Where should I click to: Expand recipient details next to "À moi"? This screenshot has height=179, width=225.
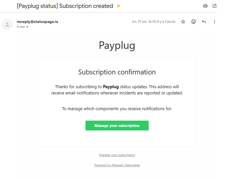28,27
